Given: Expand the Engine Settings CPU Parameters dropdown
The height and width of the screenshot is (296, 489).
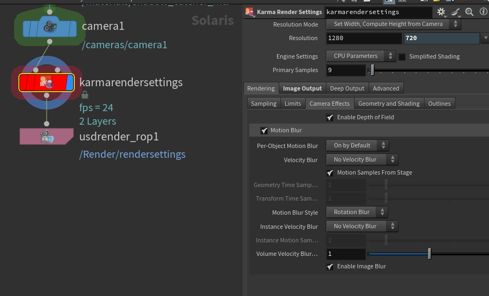Looking at the screenshot, I should [361, 56].
